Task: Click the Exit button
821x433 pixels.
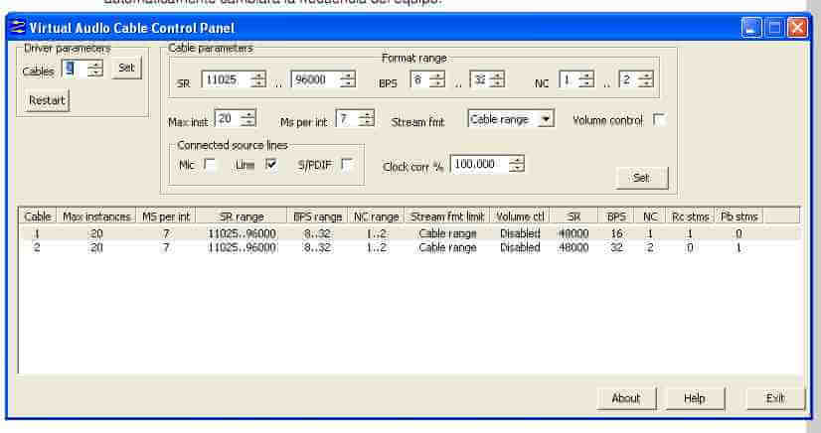Action: [775, 398]
